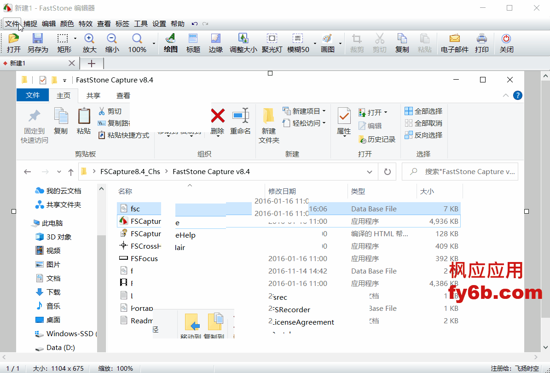Click the '大小: 1104 x 675' status text
The width and height of the screenshot is (550, 373).
tap(58, 368)
